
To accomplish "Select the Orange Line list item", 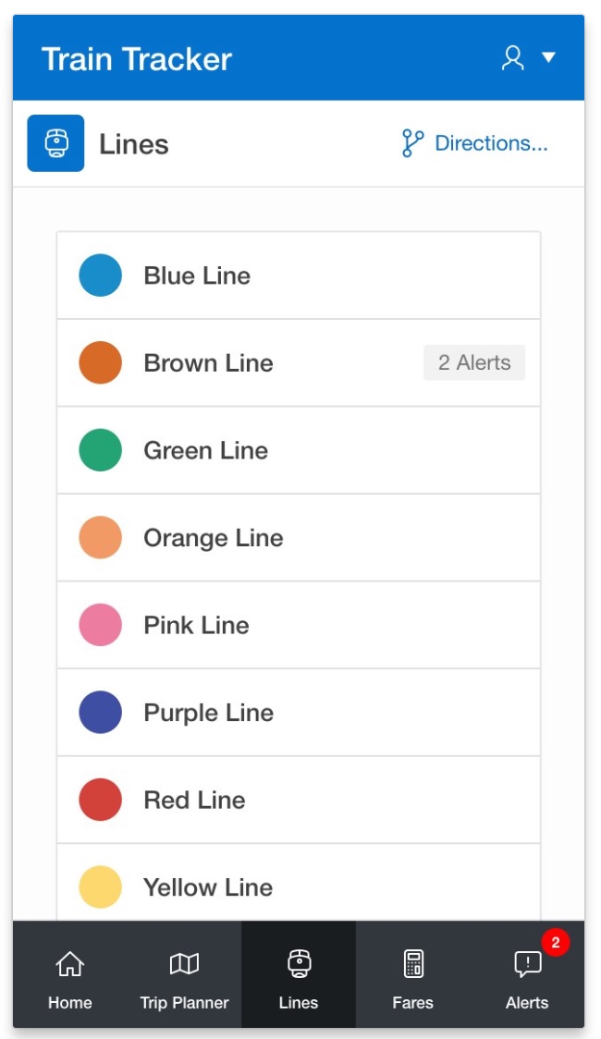I will tap(298, 538).
